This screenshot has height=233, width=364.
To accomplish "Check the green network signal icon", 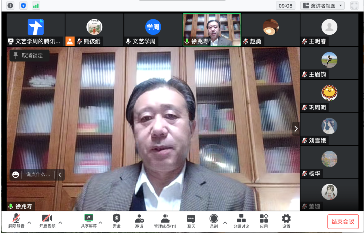I will coord(36,5).
